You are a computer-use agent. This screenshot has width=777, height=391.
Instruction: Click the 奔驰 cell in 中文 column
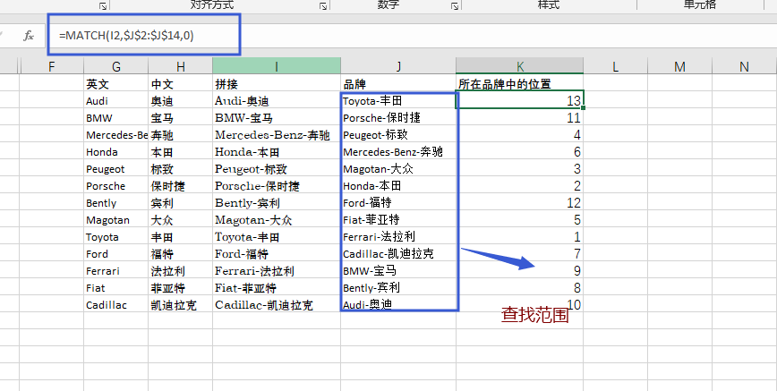(x=181, y=135)
